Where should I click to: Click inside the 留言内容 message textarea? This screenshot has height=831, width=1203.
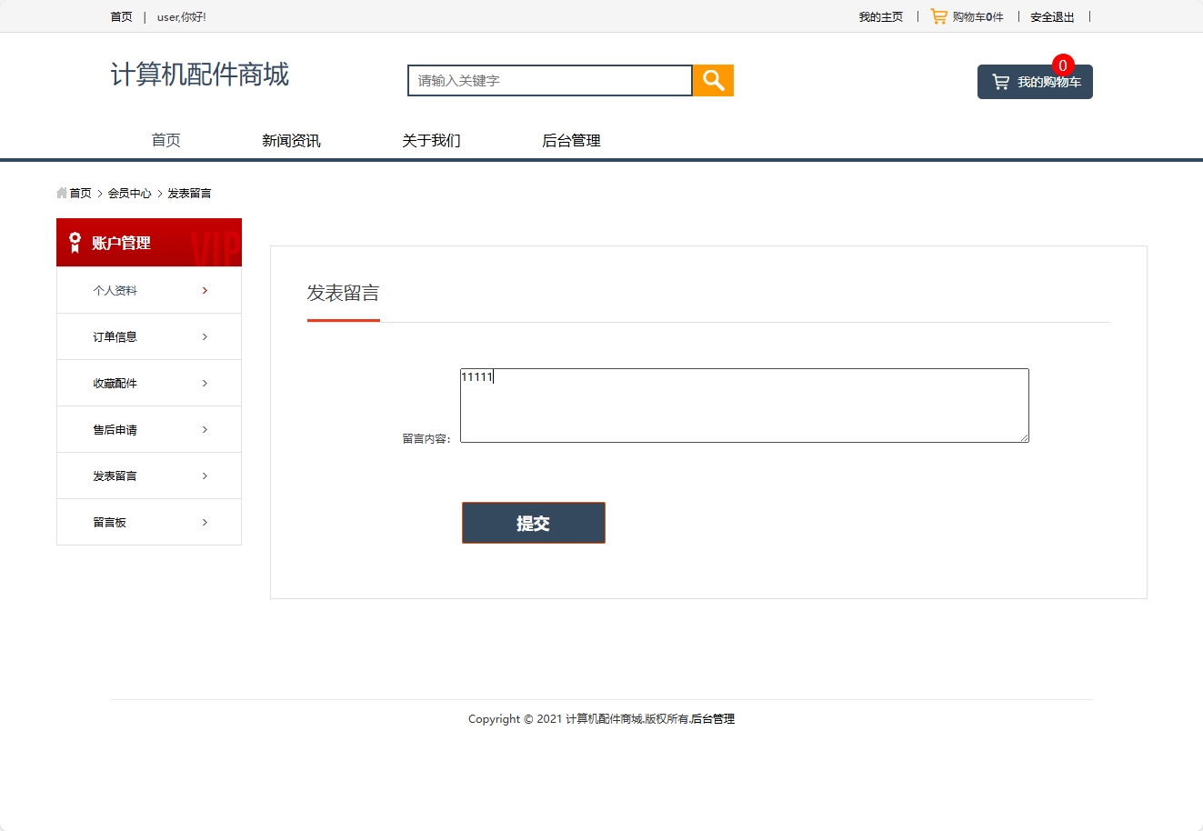point(744,405)
